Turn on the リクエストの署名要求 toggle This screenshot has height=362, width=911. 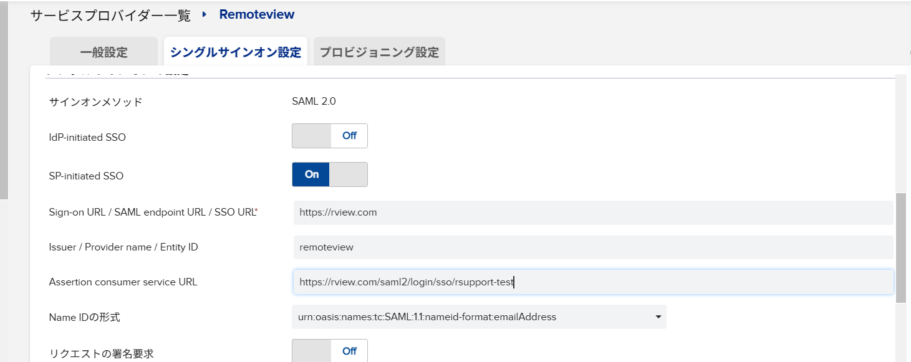pyautogui.click(x=330, y=351)
